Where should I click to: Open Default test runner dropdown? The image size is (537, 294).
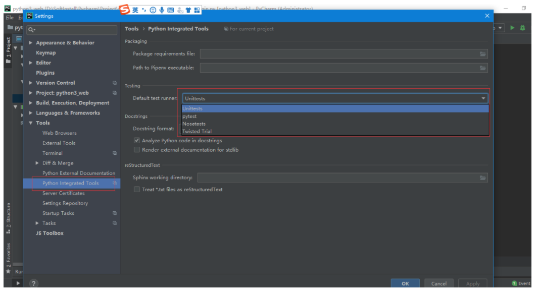[335, 98]
